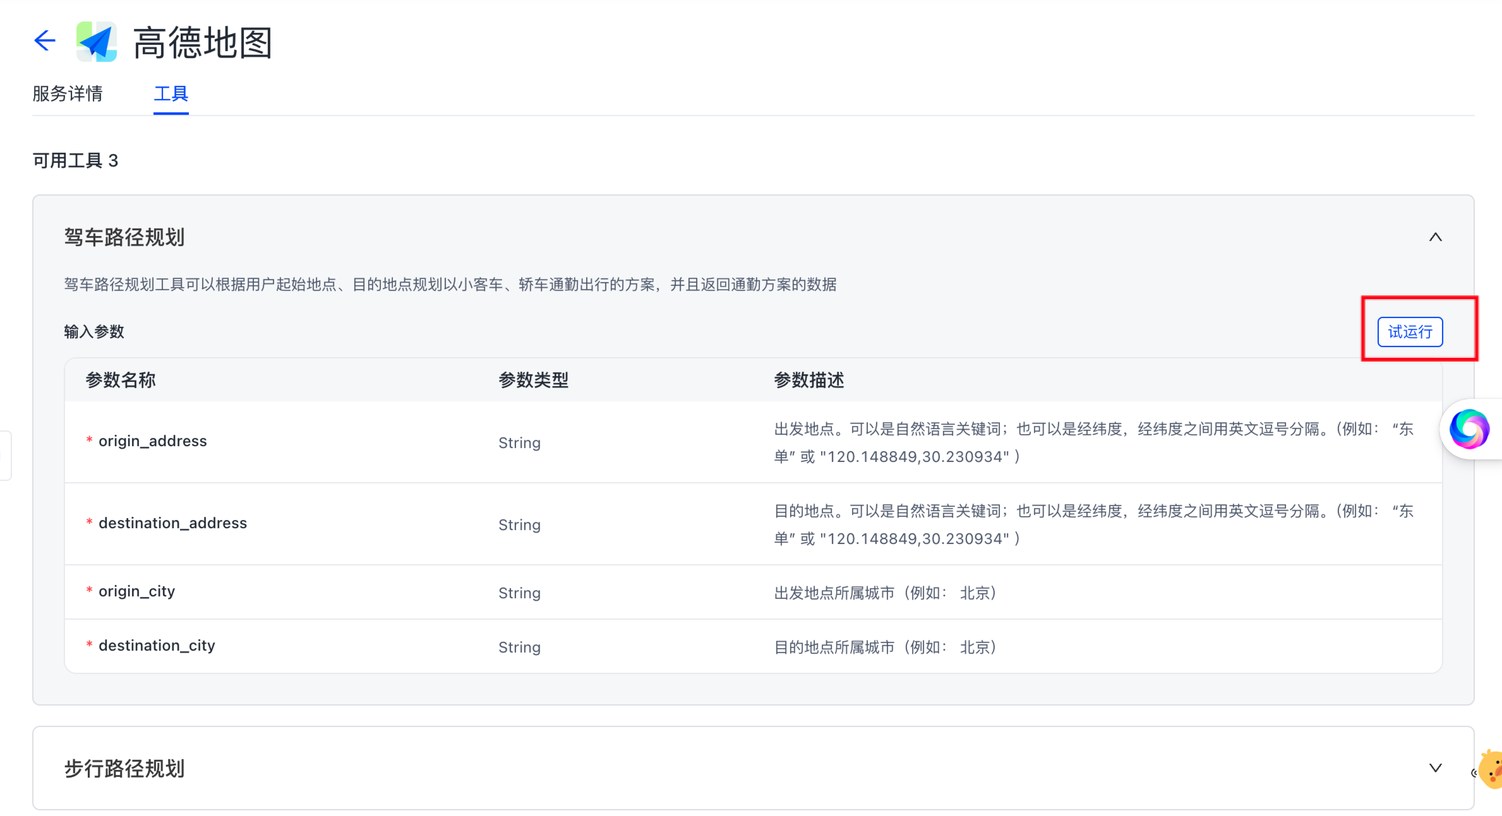
Task: Click the blue back arrow
Action: (45, 41)
